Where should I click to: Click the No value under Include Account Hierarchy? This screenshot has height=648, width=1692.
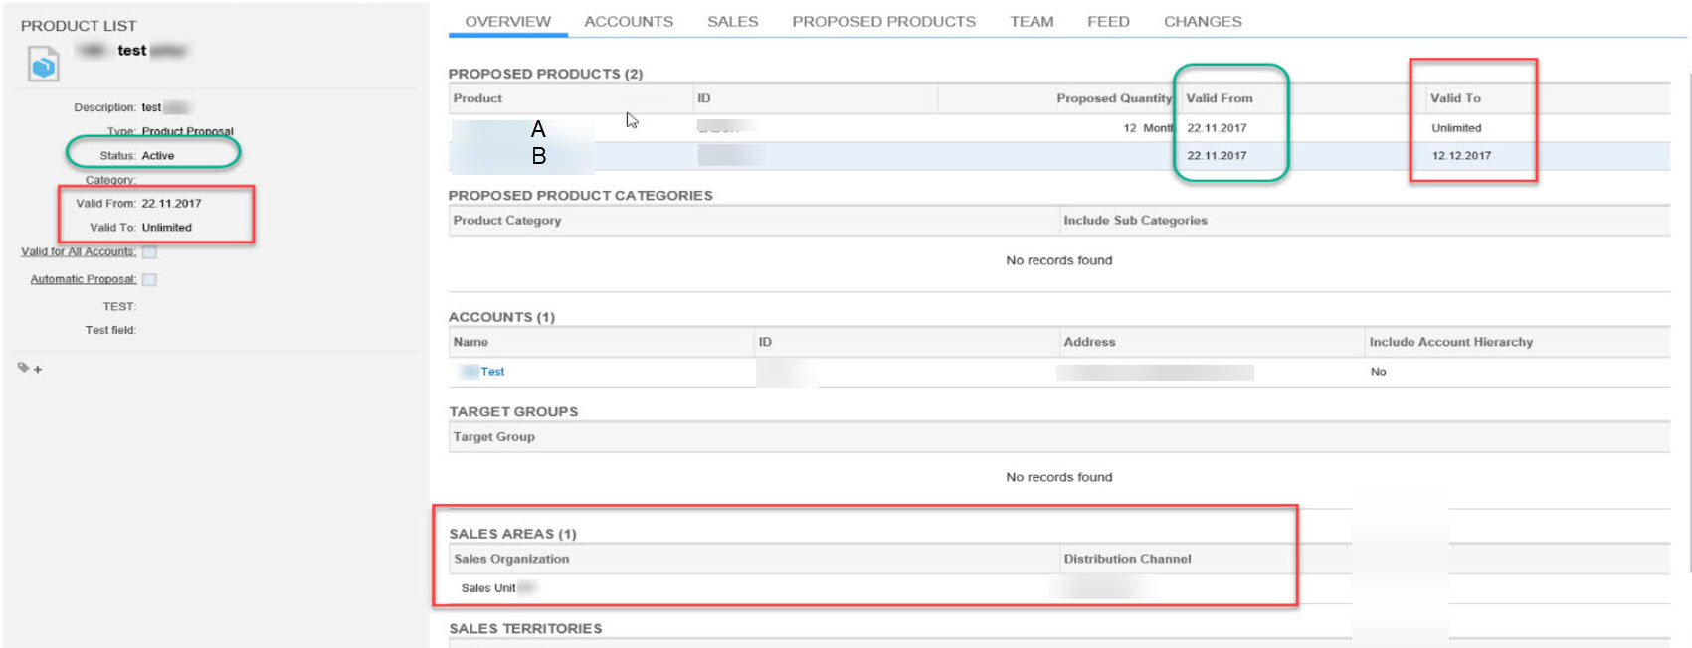[1378, 372]
